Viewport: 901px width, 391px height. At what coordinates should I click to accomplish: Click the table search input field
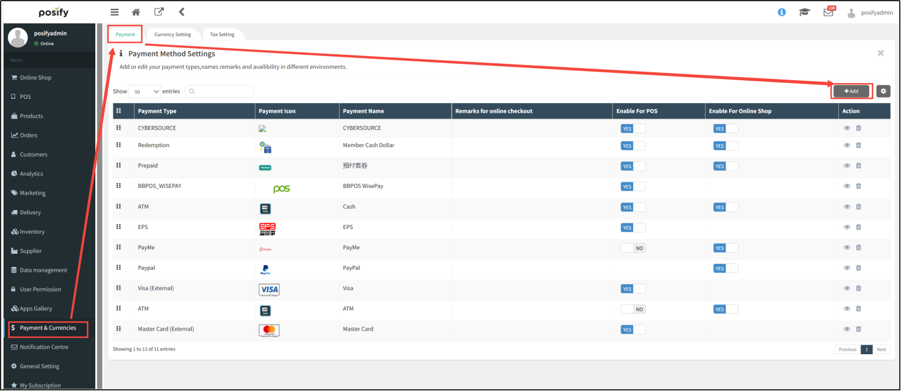(x=220, y=92)
